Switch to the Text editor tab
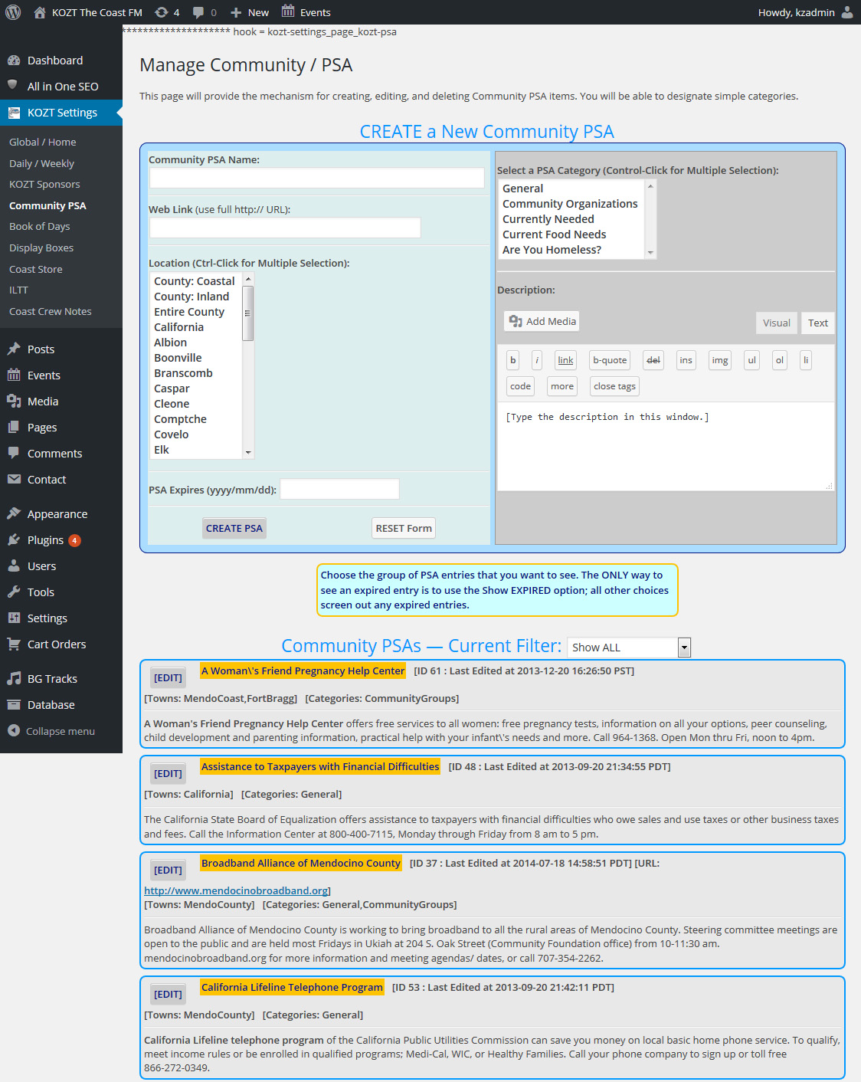The image size is (861, 1082). [817, 323]
